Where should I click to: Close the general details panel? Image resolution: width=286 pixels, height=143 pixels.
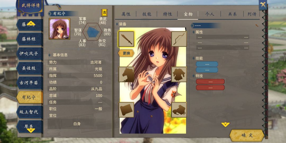click(263, 5)
